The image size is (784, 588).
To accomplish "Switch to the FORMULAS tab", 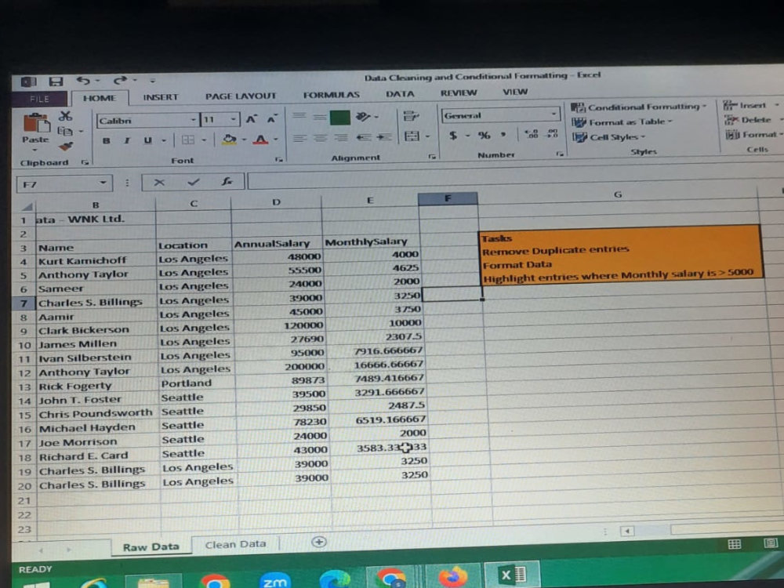I will (x=331, y=95).
